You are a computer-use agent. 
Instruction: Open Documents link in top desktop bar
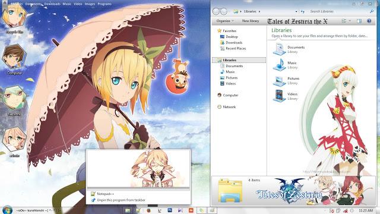click(34, 4)
